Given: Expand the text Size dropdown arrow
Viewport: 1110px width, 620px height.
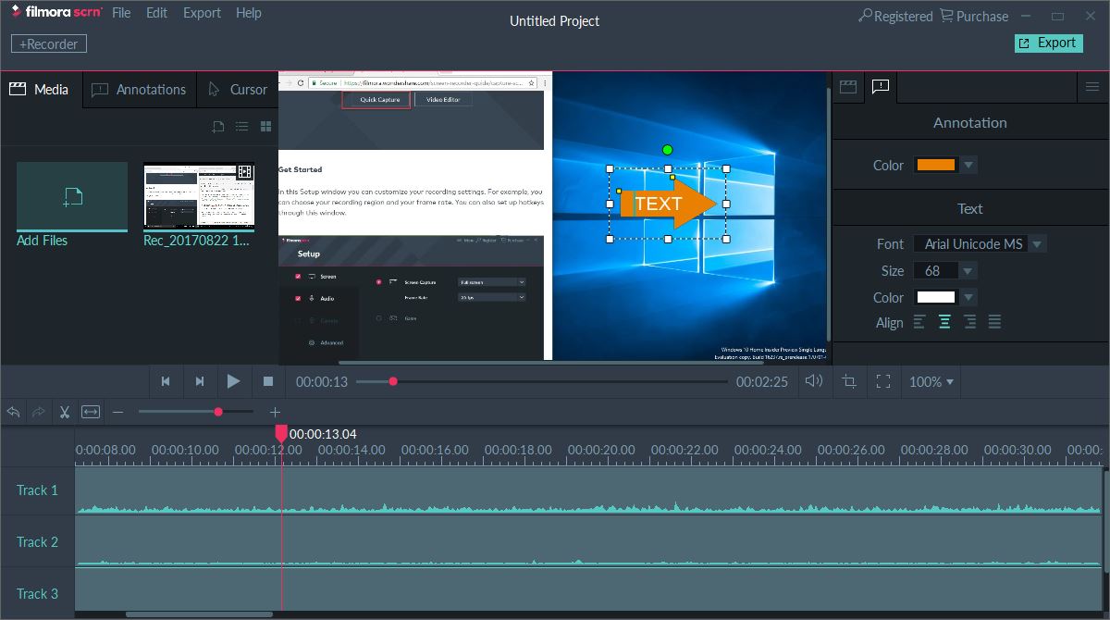Looking at the screenshot, I should [x=966, y=270].
